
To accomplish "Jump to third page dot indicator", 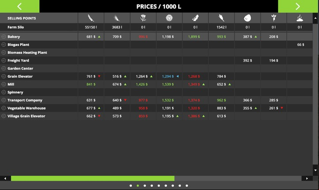I will click(145, 186).
